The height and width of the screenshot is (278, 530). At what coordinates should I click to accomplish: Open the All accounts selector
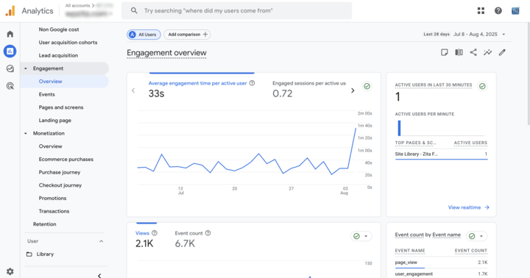point(79,5)
